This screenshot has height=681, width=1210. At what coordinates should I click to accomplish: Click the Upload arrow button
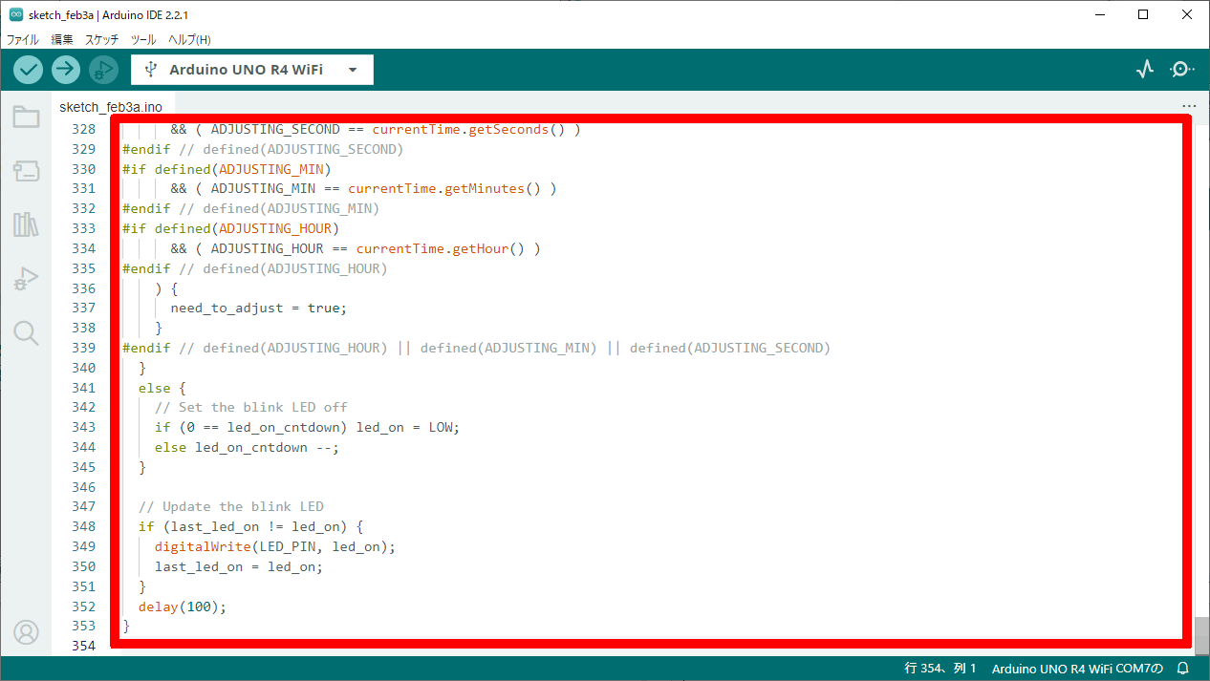(x=66, y=69)
